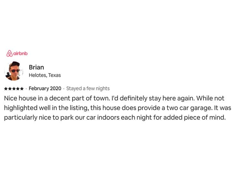Click the Airbnb Bélo logo symbol

pyautogui.click(x=9, y=54)
